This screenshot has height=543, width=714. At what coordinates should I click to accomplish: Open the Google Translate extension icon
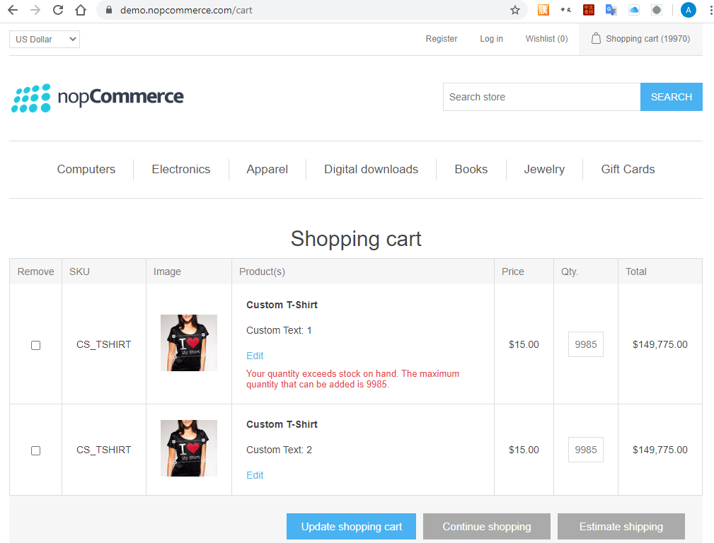click(x=611, y=10)
